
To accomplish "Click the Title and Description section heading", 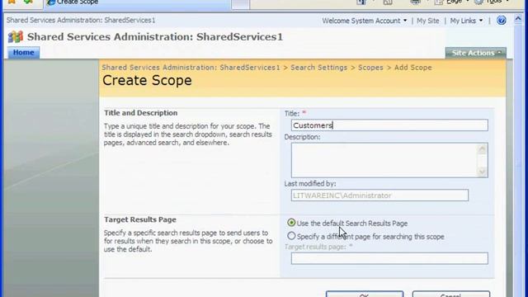I will (141, 113).
